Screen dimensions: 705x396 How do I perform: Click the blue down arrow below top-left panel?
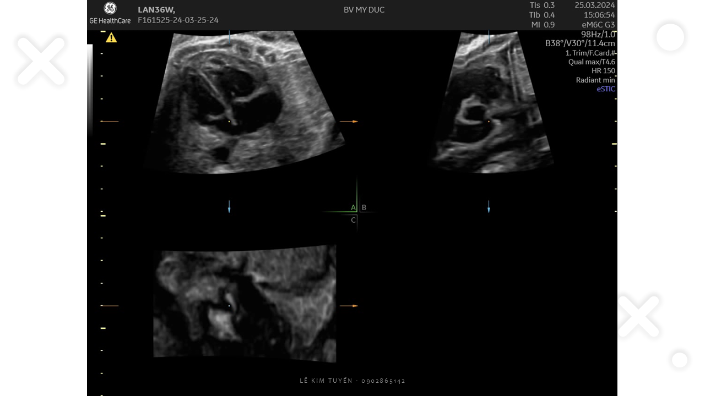[x=229, y=207]
